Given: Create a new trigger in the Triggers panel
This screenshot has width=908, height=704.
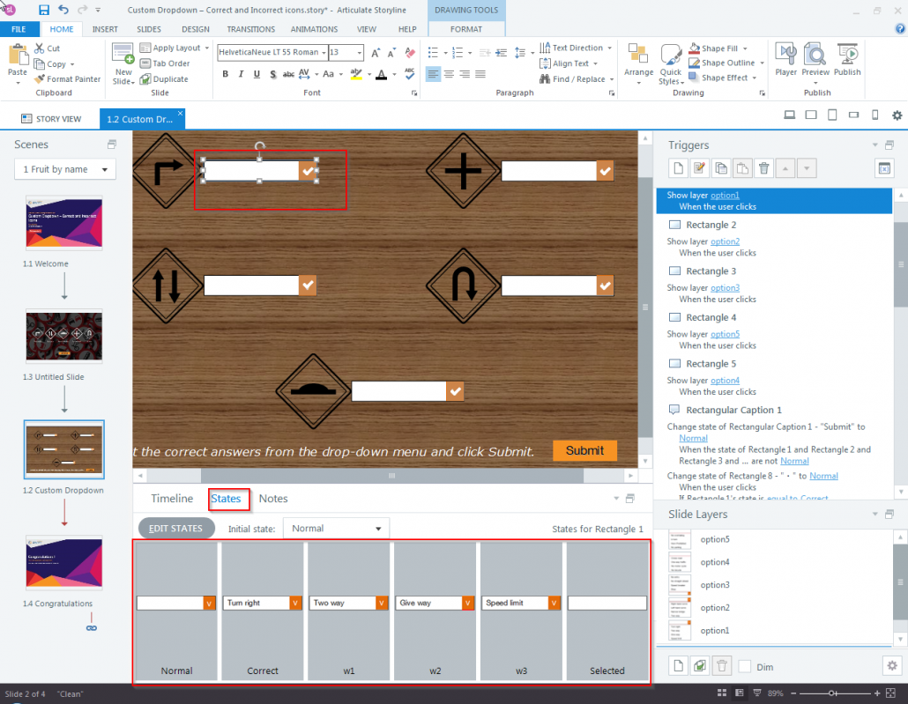Looking at the screenshot, I should pos(678,167).
